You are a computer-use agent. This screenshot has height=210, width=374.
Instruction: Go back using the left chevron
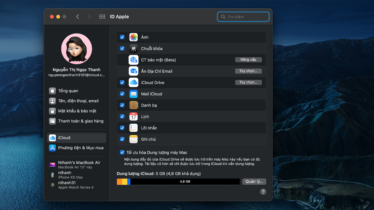coord(77,17)
